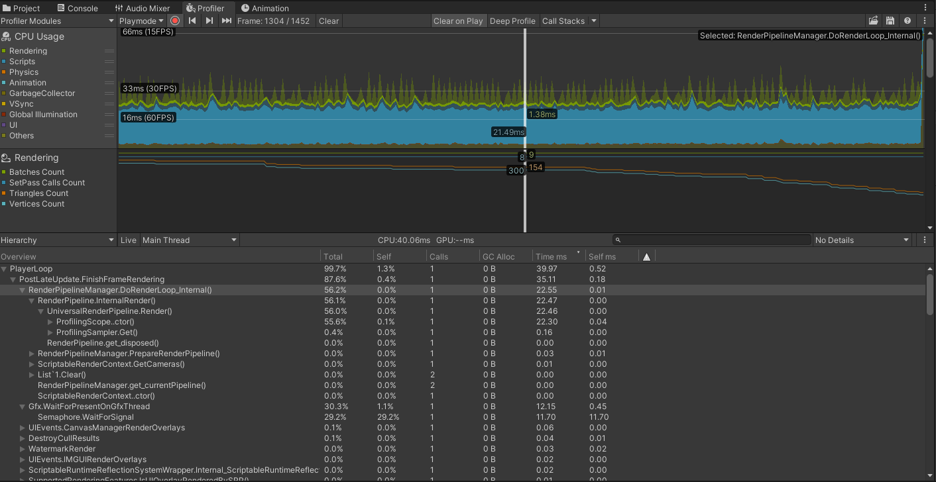Sort by the Overview column header

[x=160, y=256]
